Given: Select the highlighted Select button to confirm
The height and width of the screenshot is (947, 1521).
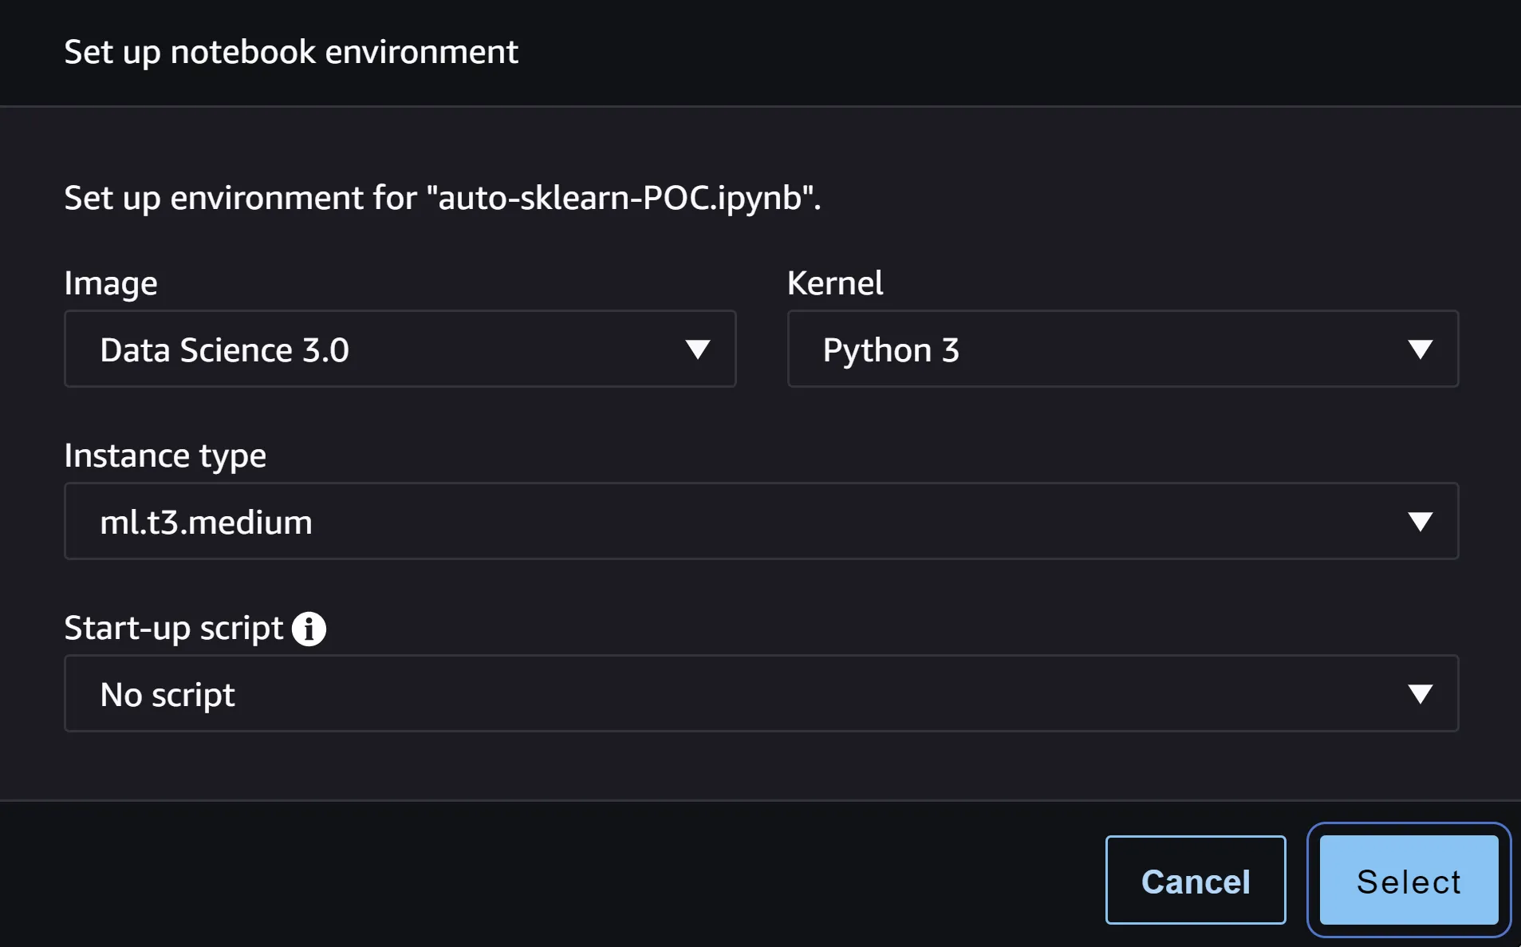Looking at the screenshot, I should [x=1407, y=880].
